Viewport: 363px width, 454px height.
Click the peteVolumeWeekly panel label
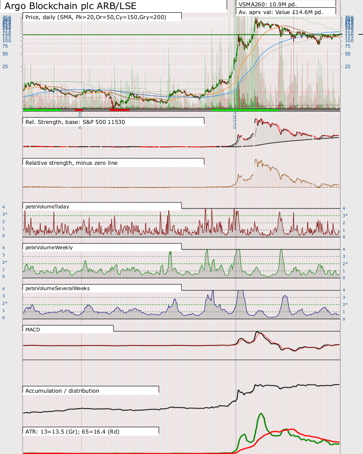(x=49, y=247)
